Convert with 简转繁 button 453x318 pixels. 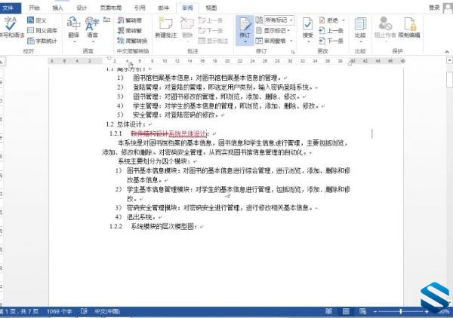[x=130, y=31]
